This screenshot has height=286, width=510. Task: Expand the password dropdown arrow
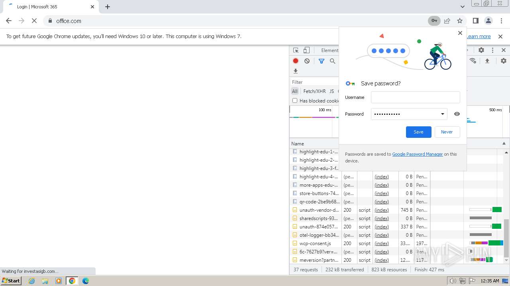[442, 114]
